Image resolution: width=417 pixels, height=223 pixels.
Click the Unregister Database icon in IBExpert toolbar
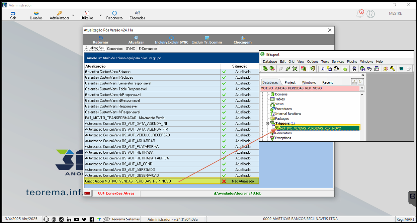click(x=272, y=69)
